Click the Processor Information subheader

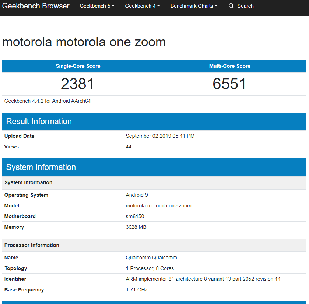click(x=154, y=245)
